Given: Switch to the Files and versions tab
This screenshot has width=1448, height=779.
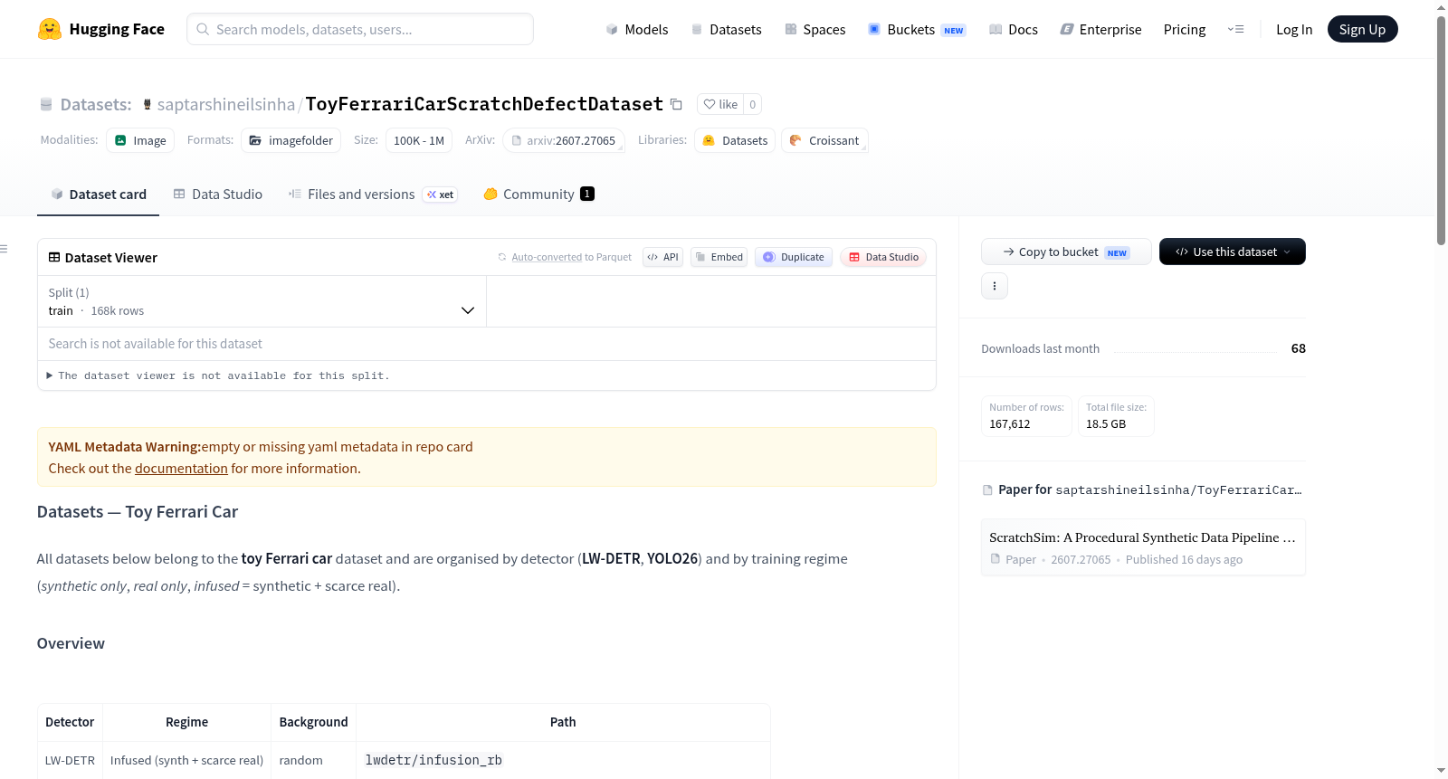Looking at the screenshot, I should (x=373, y=195).
